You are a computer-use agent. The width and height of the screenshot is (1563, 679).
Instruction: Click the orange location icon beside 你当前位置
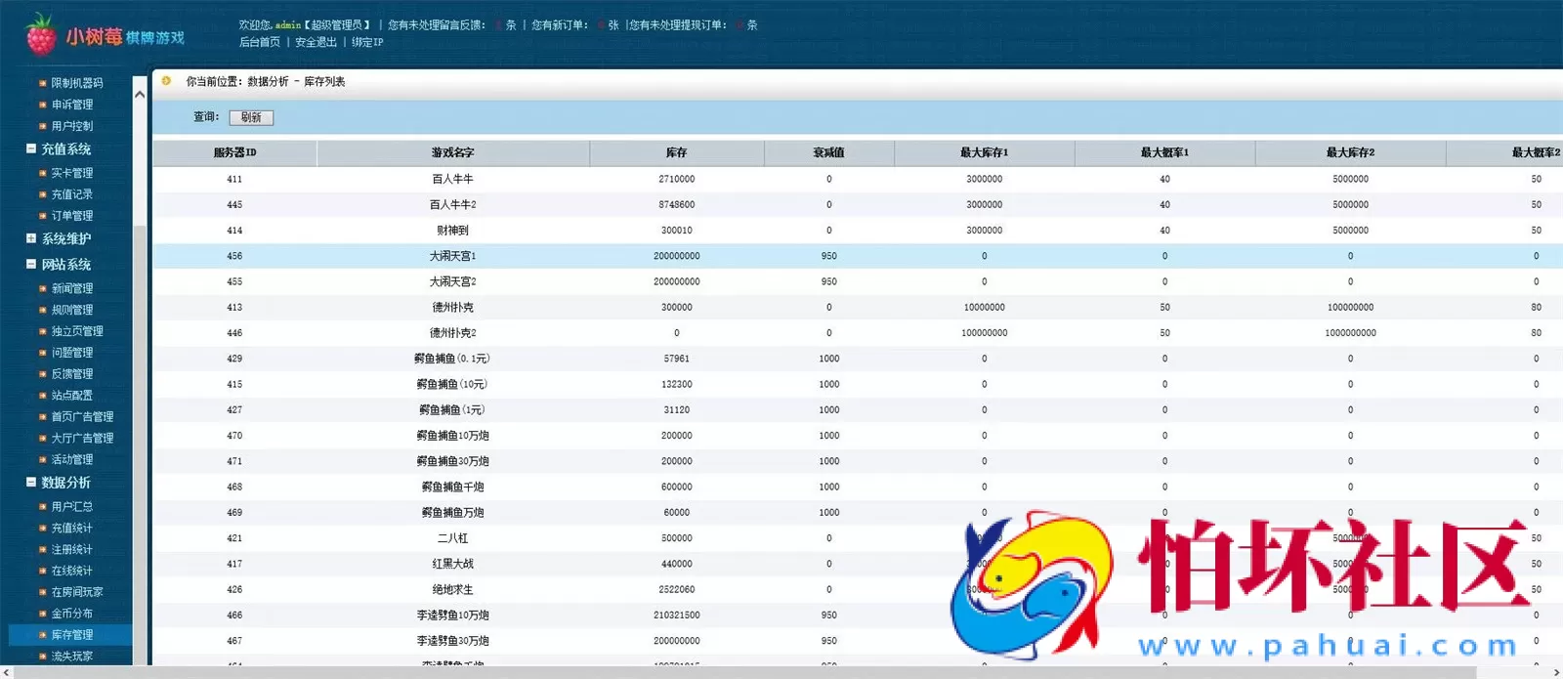pyautogui.click(x=166, y=81)
